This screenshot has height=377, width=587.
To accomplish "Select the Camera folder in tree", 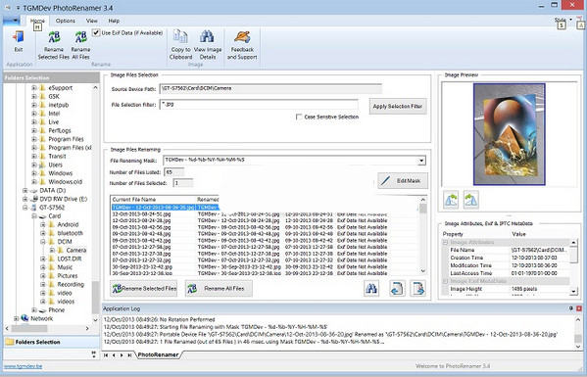I will tap(76, 251).
